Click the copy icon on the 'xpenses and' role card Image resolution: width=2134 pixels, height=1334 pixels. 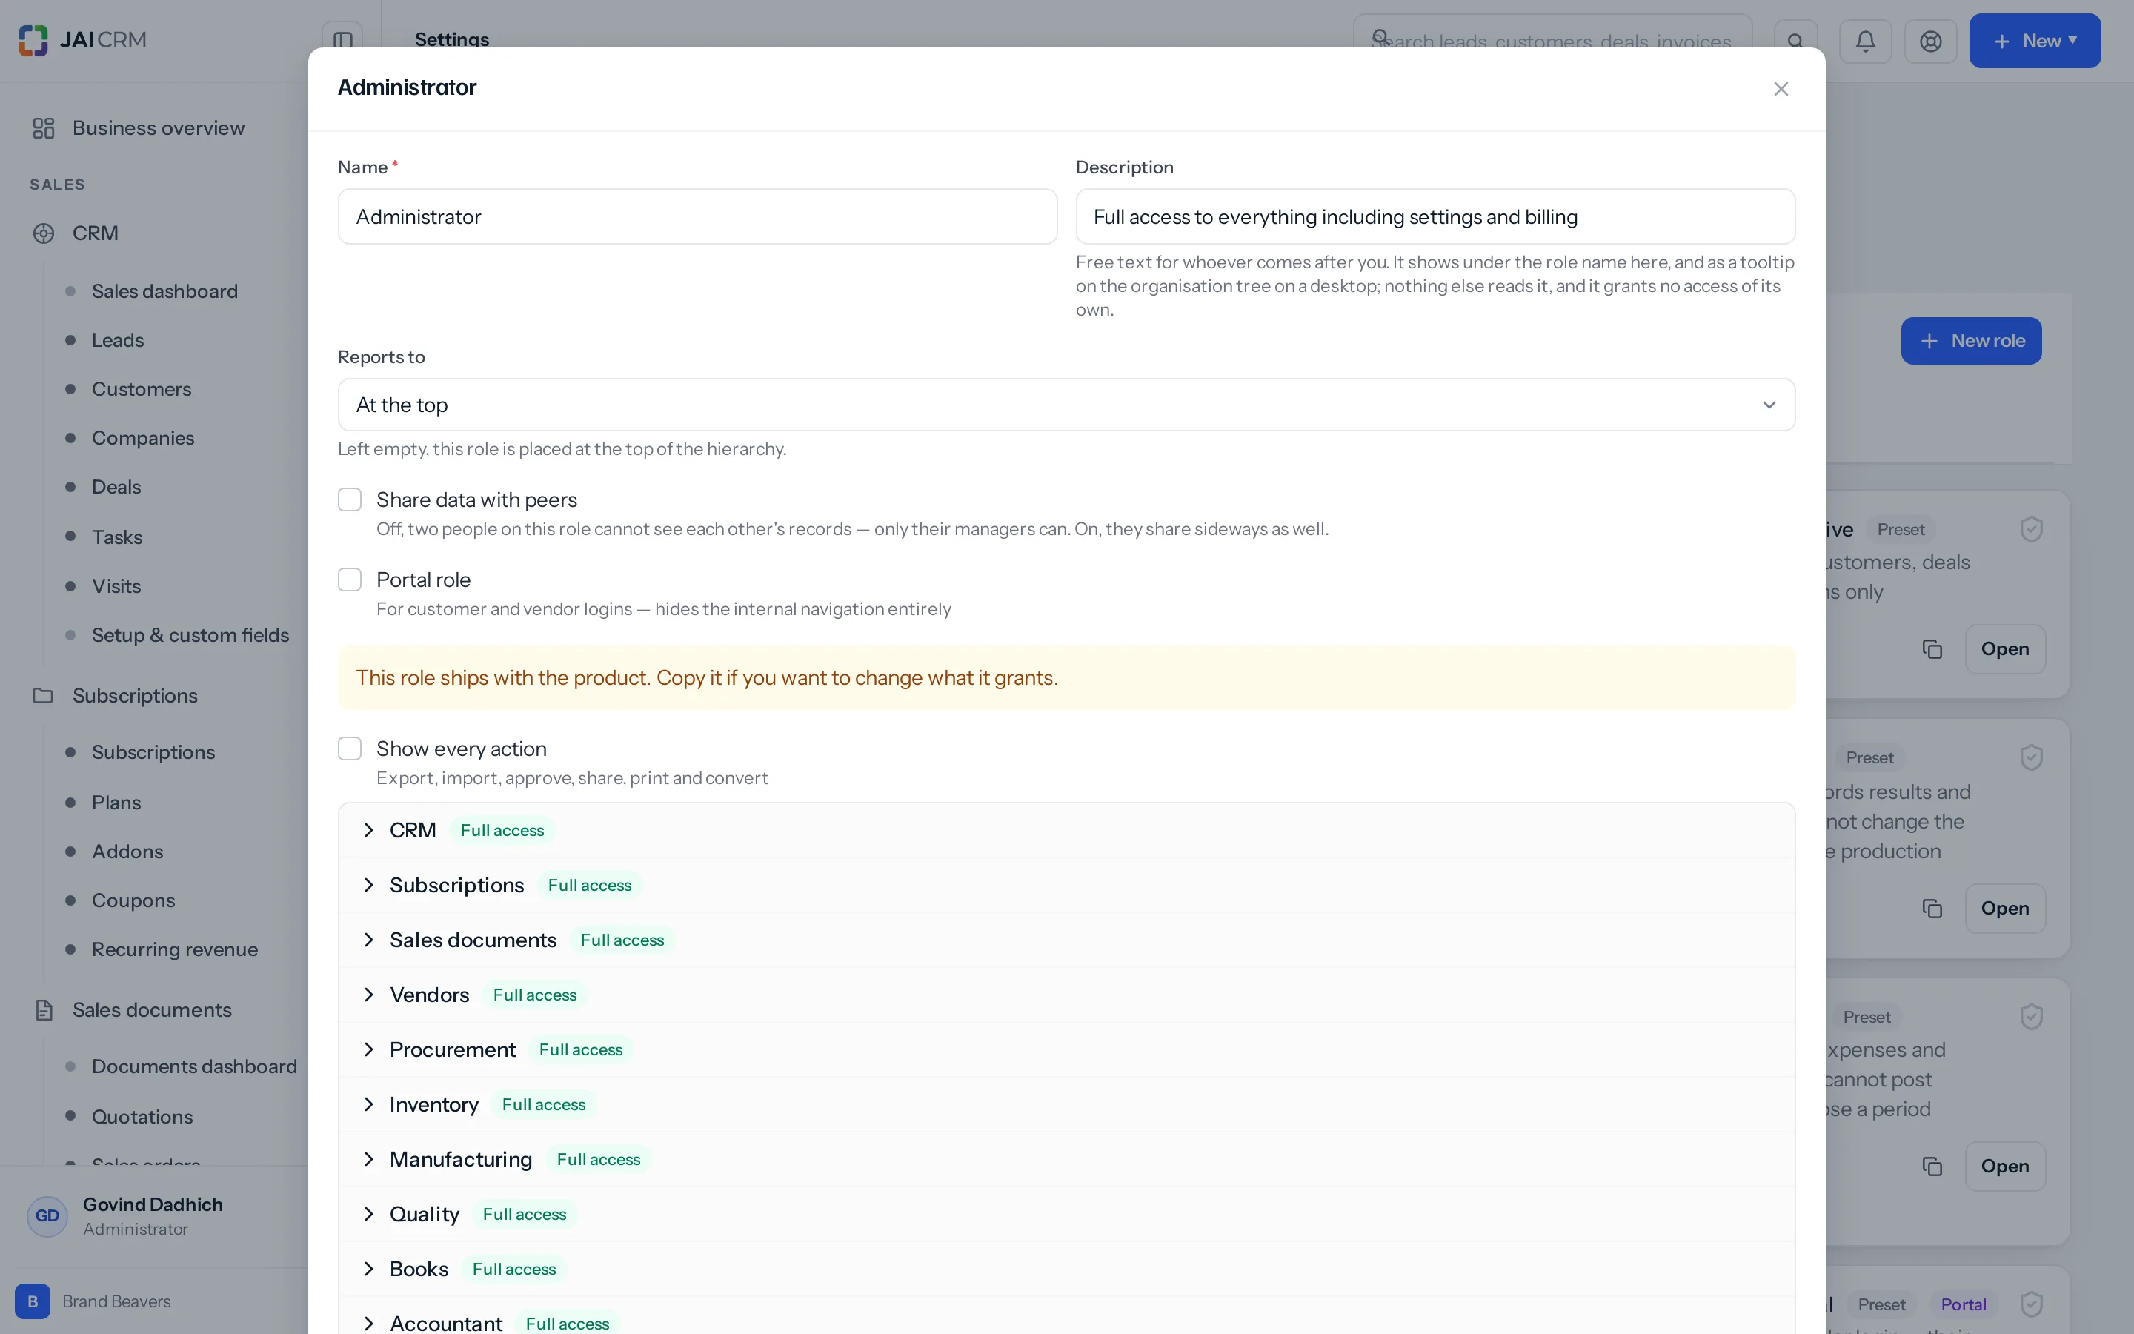point(1932,1167)
